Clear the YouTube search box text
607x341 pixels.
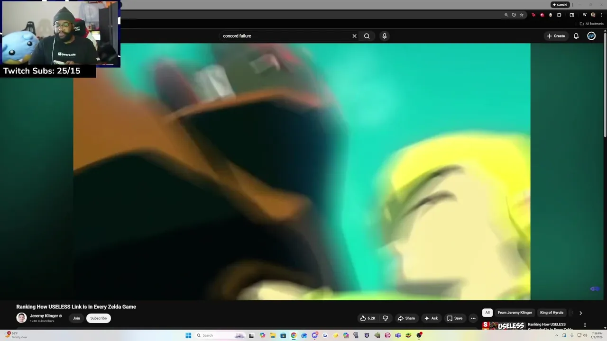point(354,36)
